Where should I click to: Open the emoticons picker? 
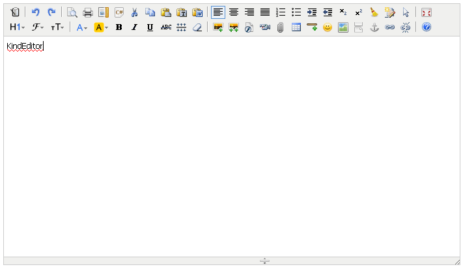tap(328, 27)
